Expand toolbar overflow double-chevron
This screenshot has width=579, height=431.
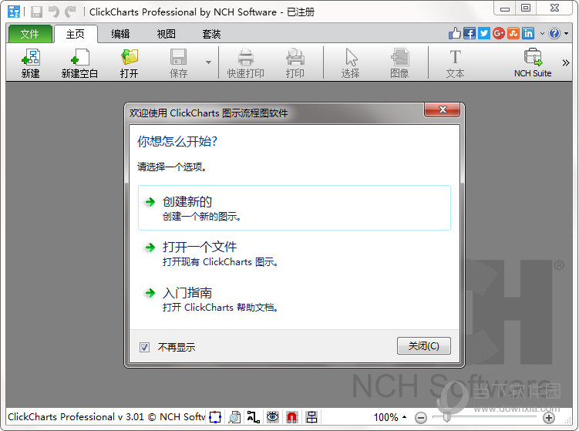point(565,62)
